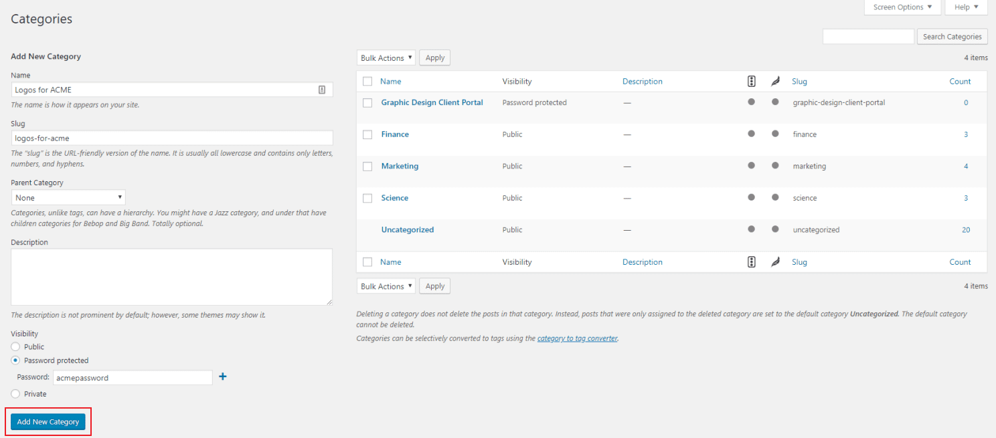Click the gray feather-column dot for Science
This screenshot has width=996, height=438.
(x=775, y=197)
